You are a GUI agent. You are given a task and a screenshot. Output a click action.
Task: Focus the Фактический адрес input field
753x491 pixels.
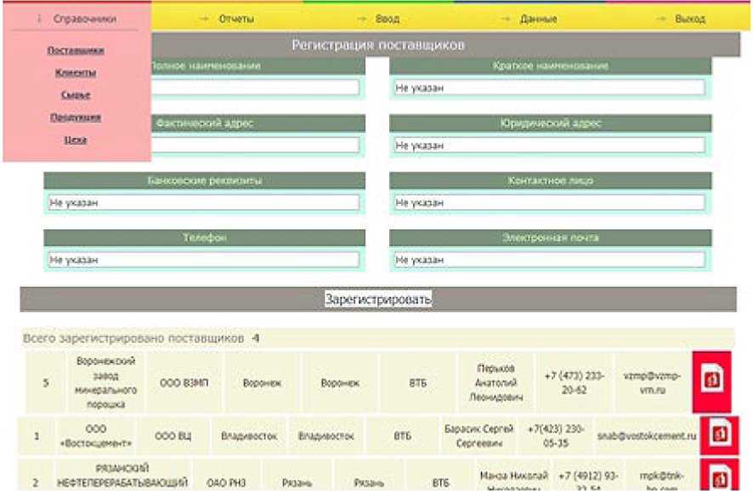coord(255,145)
